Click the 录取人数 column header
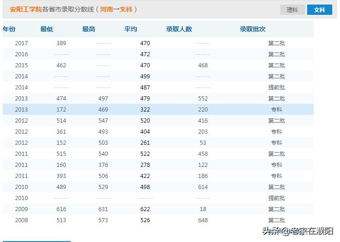The image size is (340, 242). coord(179,29)
